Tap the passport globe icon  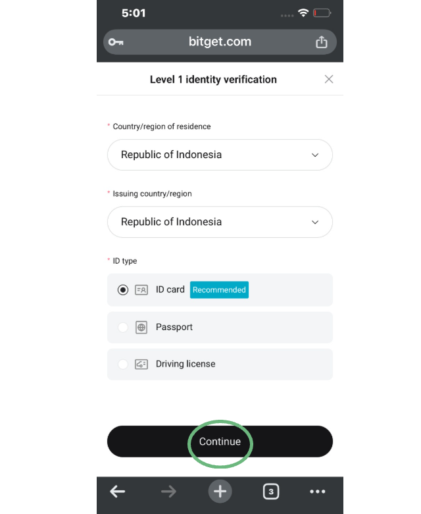(141, 328)
